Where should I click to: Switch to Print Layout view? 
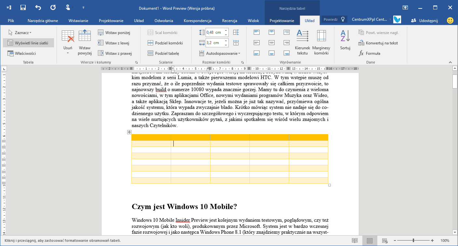pyautogui.click(x=370, y=240)
